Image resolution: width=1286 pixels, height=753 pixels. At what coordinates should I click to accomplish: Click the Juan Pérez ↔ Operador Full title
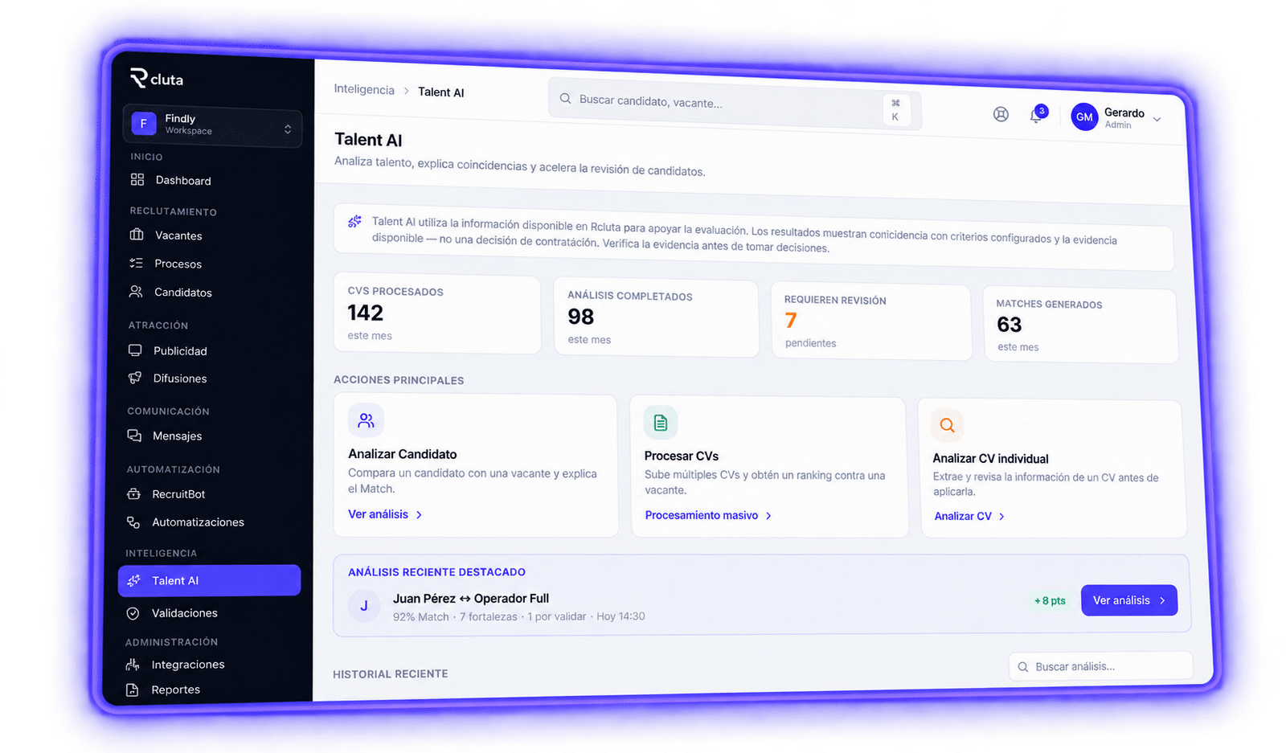coord(471,598)
